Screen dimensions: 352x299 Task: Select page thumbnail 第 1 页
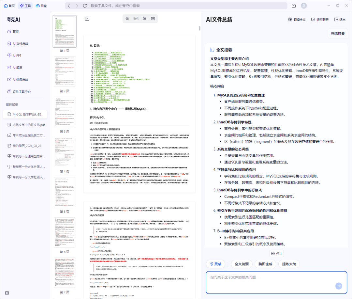pyautogui.click(x=65, y=31)
